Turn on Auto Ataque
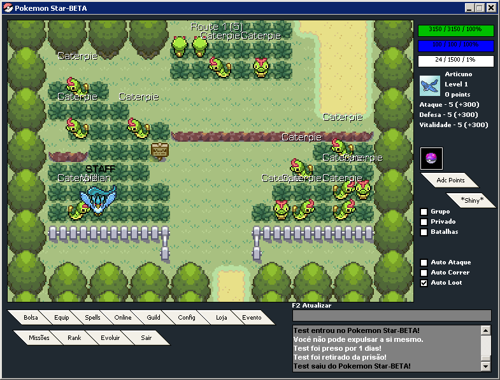 [x=424, y=262]
